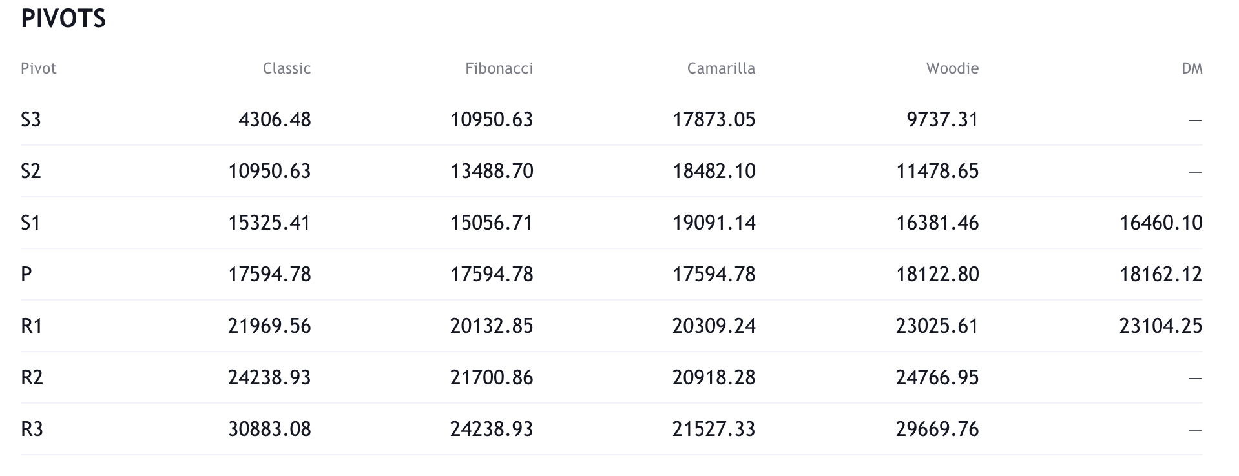Image resolution: width=1239 pixels, height=476 pixels.
Task: Select the Fibonacci column header
Action: coord(499,68)
